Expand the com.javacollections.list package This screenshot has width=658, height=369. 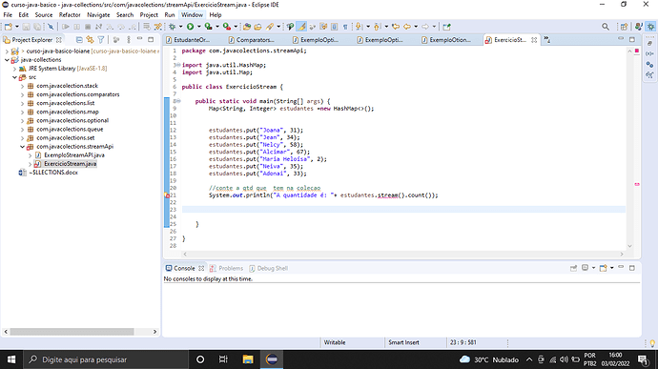click(x=22, y=103)
